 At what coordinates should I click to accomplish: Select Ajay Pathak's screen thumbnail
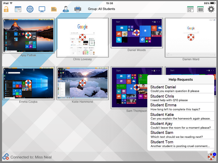[28, 35]
